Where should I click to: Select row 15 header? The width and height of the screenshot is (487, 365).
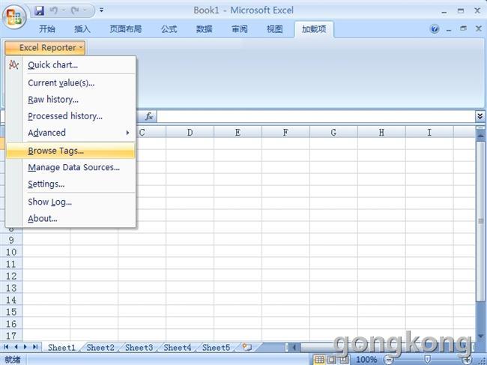click(x=11, y=312)
